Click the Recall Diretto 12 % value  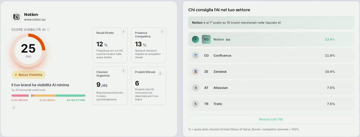point(102,44)
